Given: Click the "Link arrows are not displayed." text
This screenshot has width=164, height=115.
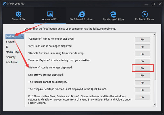Looking at the screenshot, I should (x=46, y=75).
